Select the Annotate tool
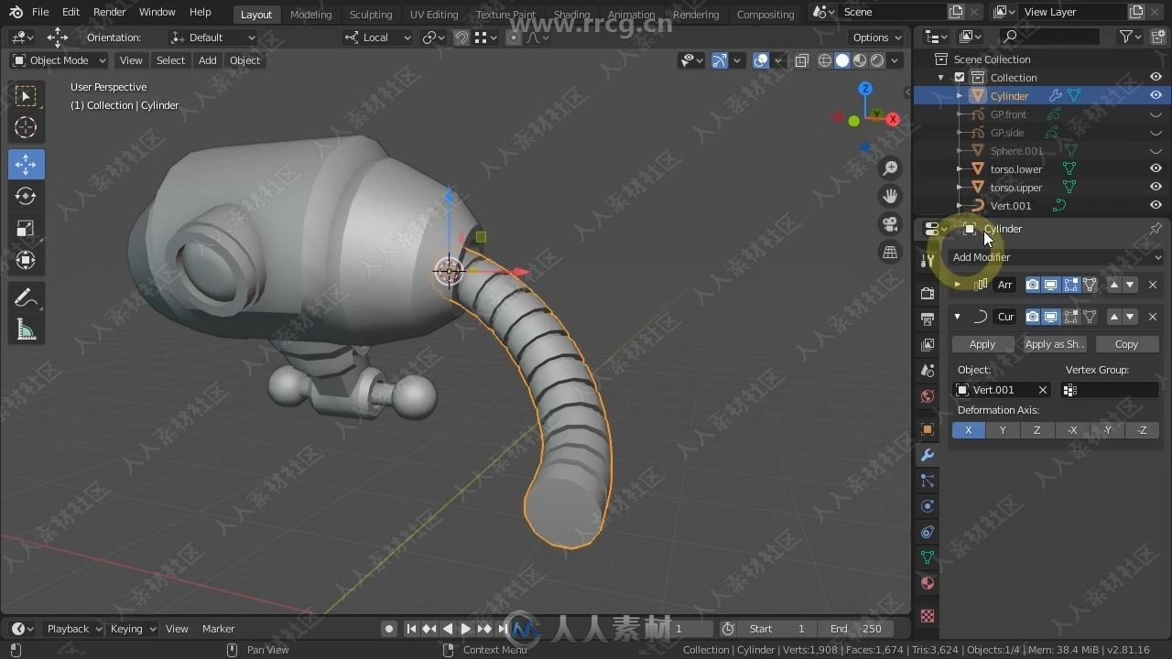Image resolution: width=1172 pixels, height=659 pixels. (27, 298)
